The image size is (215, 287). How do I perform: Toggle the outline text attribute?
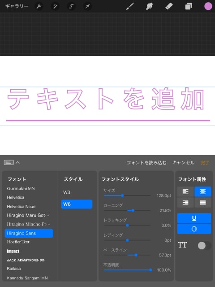[194, 229]
